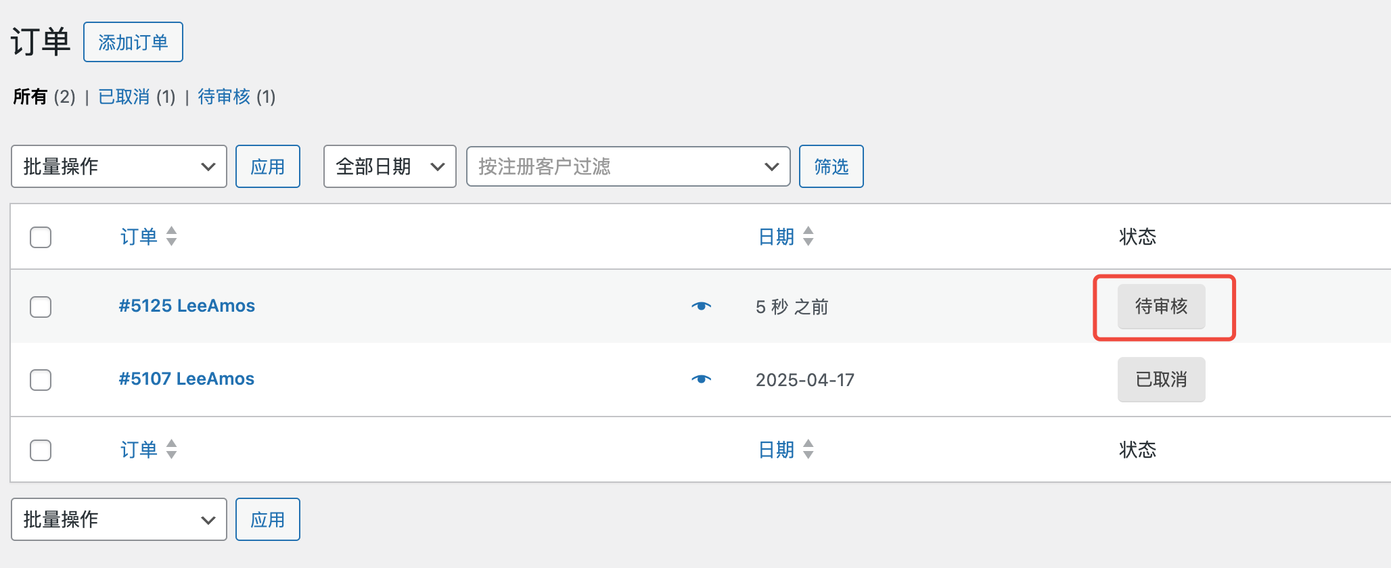Select the checkbox for order #5125
Image resolution: width=1391 pixels, height=568 pixels.
(41, 307)
